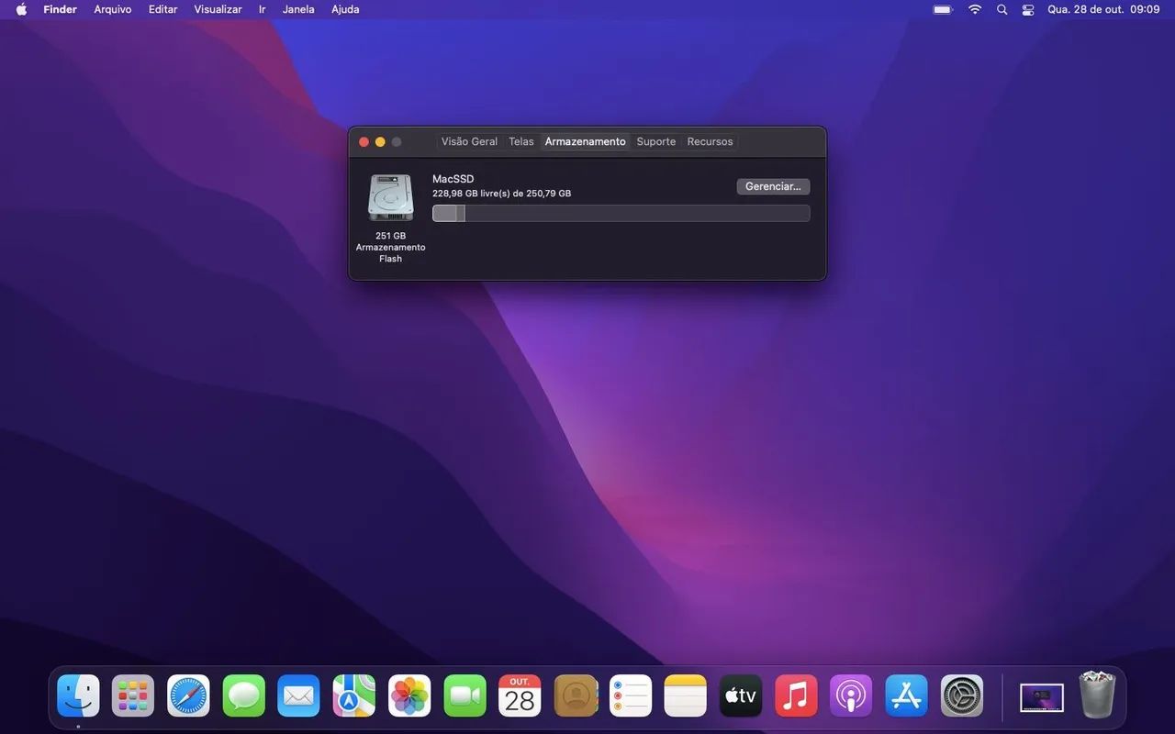Launch Safari from the Dock
Screen dimensions: 1175x734
[188, 695]
